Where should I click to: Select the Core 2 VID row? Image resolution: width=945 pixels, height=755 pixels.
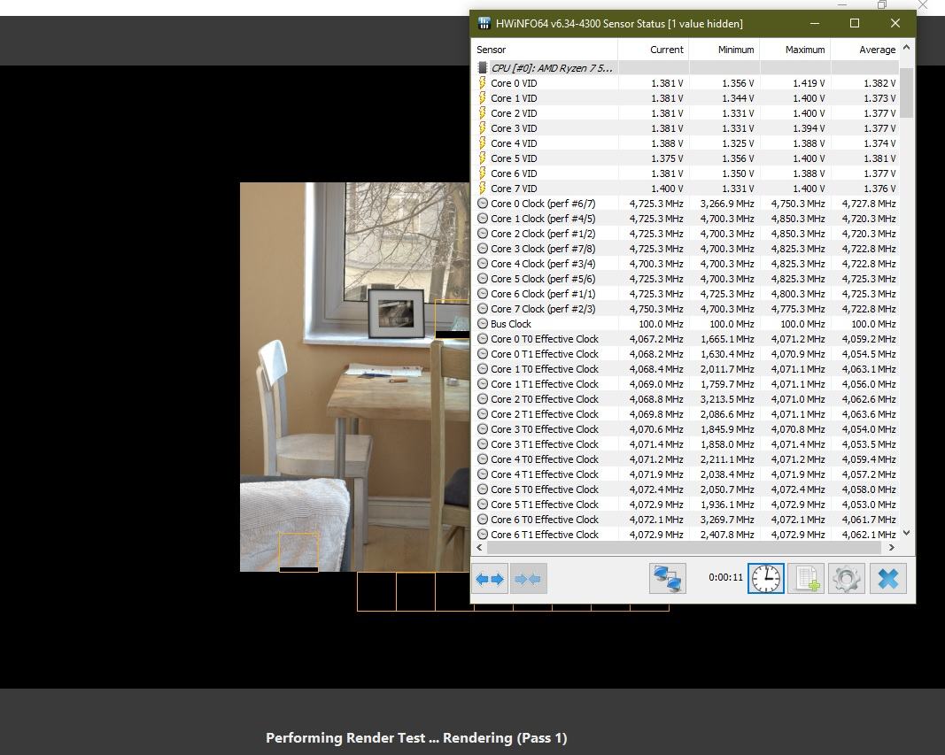point(686,113)
